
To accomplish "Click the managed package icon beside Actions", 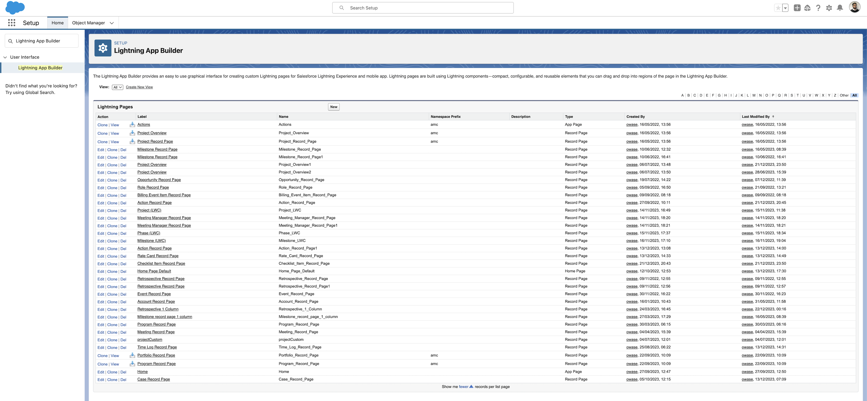I will coord(132,124).
